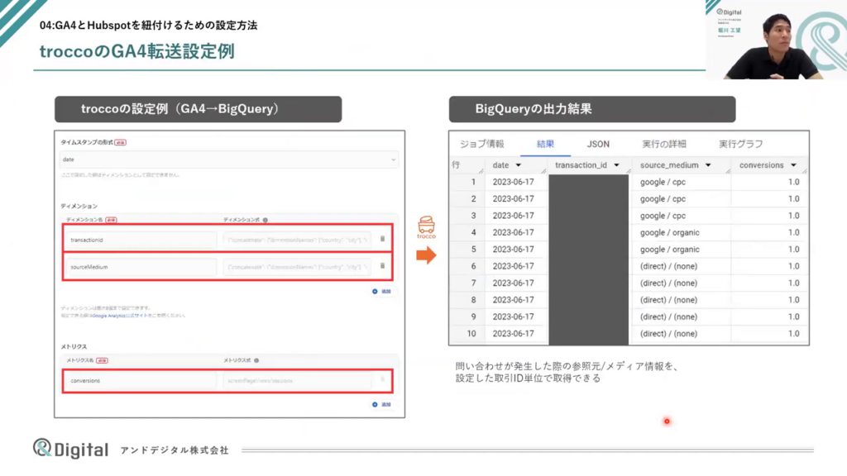The image size is (847, 476).
Task: Click the orange arrow between the panels
Action: (425, 255)
